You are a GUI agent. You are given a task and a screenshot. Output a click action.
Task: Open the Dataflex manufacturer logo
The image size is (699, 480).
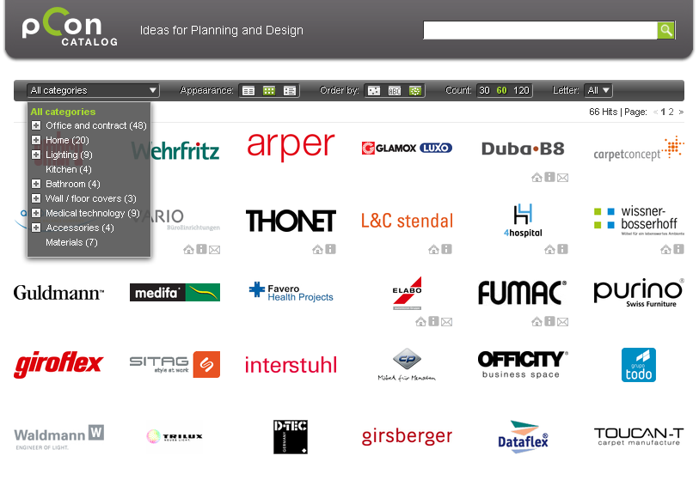click(523, 437)
